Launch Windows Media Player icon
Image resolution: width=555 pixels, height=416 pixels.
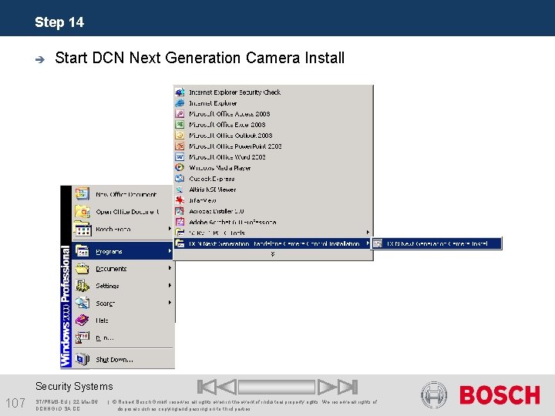click(180, 168)
